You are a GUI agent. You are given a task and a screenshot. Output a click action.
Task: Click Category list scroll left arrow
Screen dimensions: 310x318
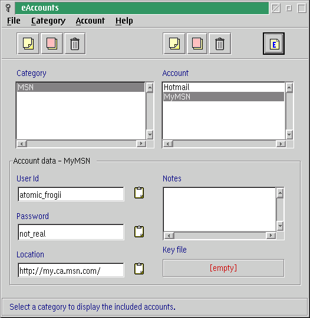pyautogui.click(x=22, y=144)
